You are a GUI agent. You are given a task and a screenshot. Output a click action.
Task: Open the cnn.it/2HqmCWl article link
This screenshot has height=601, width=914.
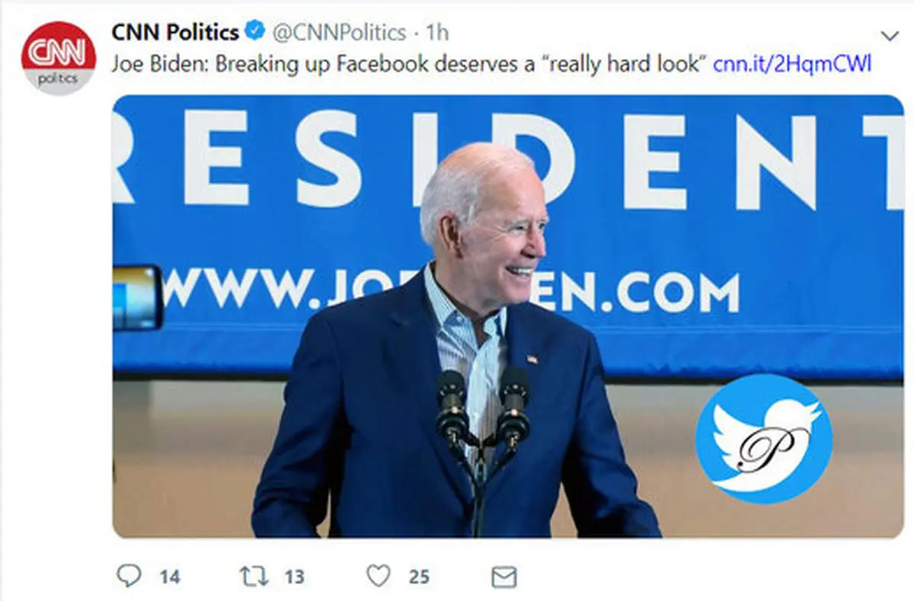click(792, 63)
